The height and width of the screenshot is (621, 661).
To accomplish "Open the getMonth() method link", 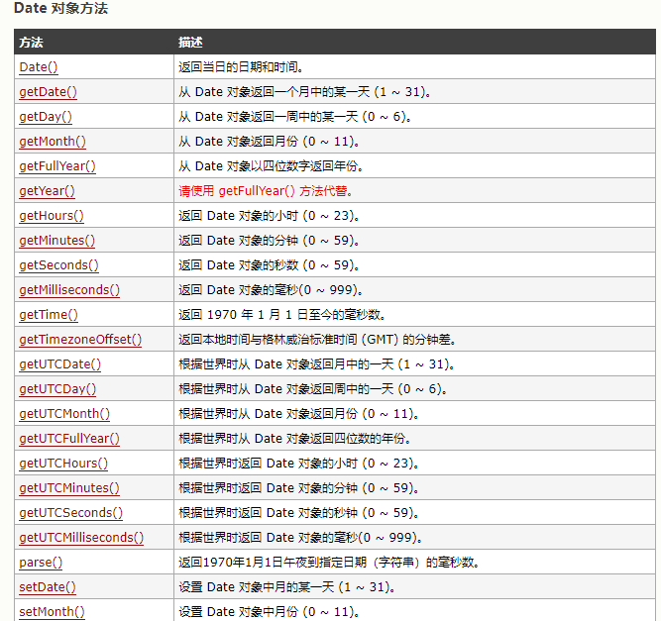I will [x=53, y=142].
